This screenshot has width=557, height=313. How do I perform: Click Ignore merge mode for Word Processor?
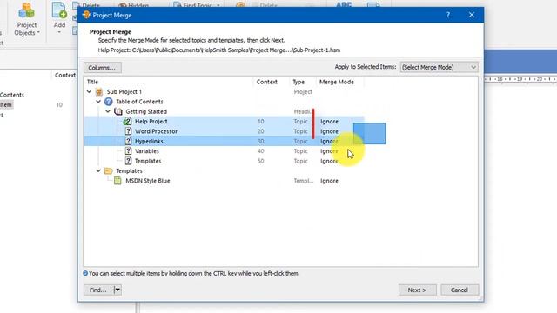click(x=329, y=131)
